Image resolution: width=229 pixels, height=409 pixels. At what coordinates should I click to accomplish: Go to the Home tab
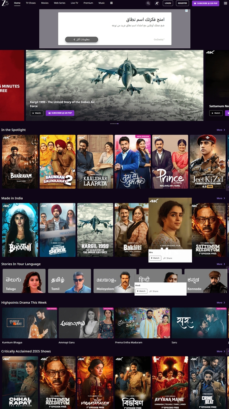click(17, 3)
